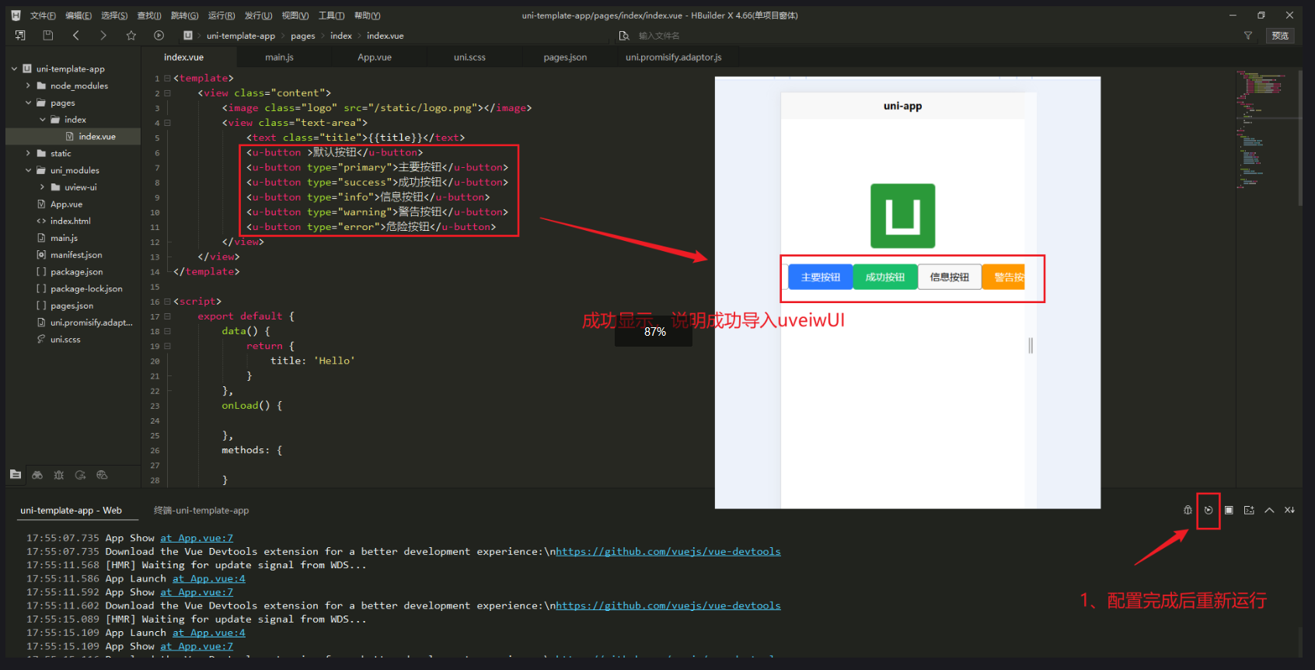Click the bookmark star icon

(x=131, y=35)
